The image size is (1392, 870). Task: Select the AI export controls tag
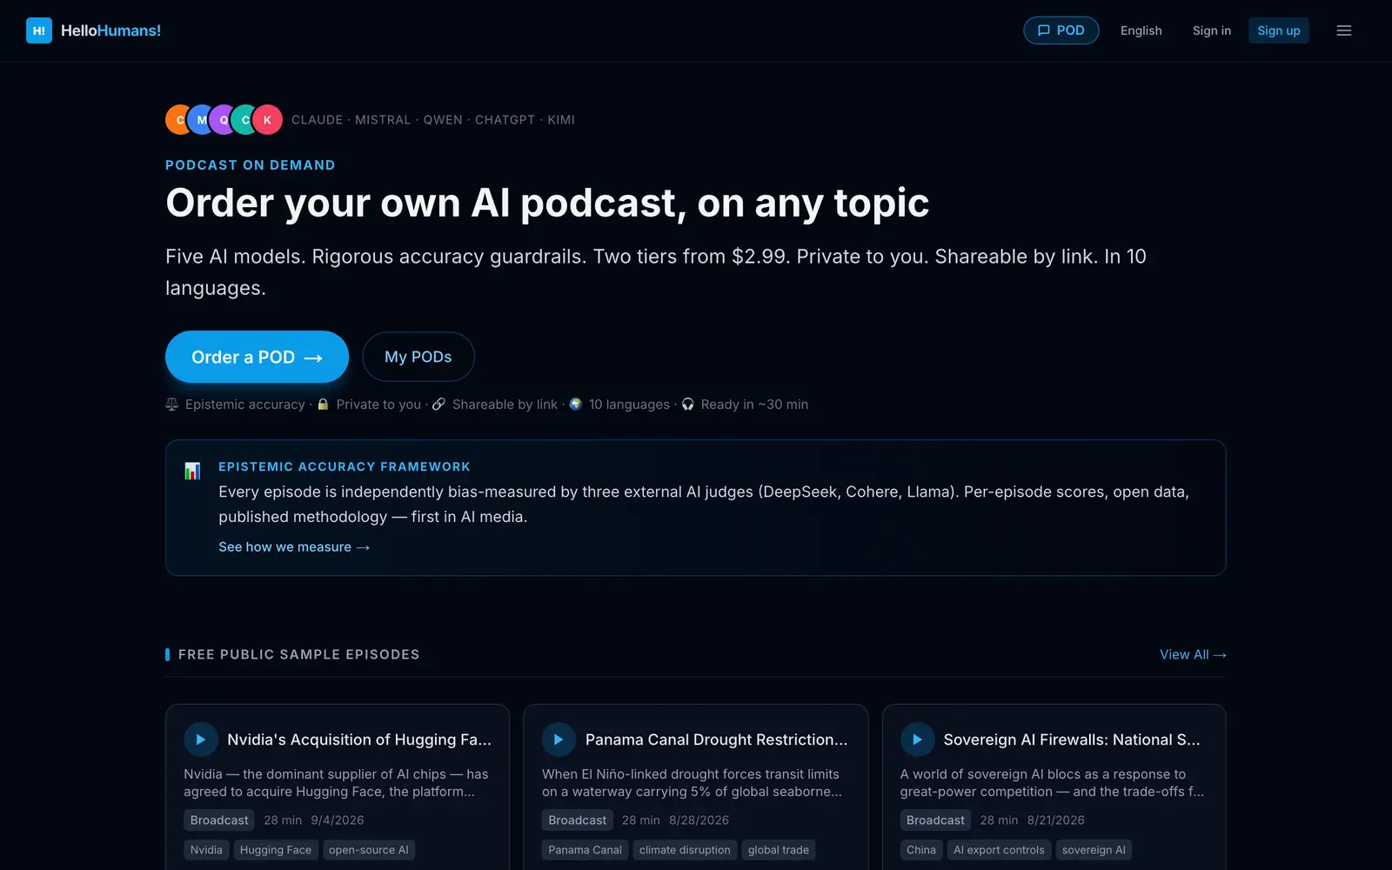click(x=999, y=850)
